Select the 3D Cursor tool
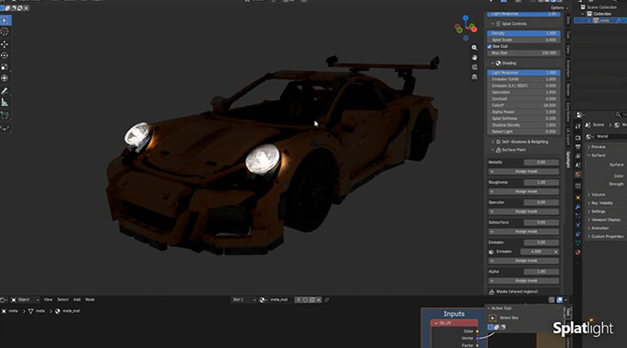 pos(5,31)
